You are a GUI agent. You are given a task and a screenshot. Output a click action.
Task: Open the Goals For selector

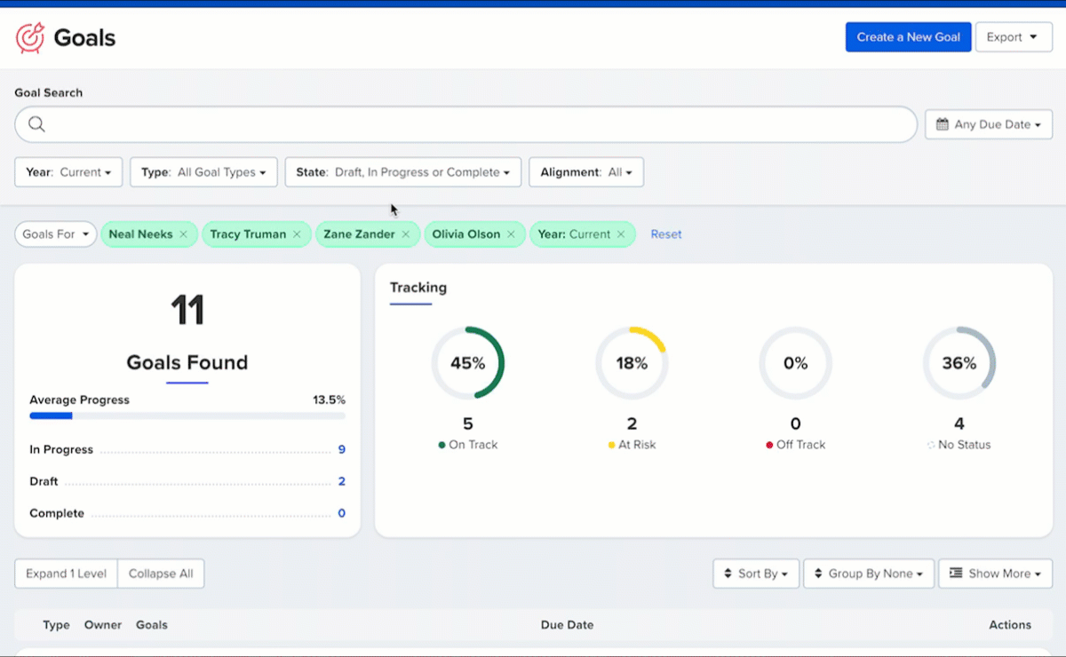(x=55, y=234)
